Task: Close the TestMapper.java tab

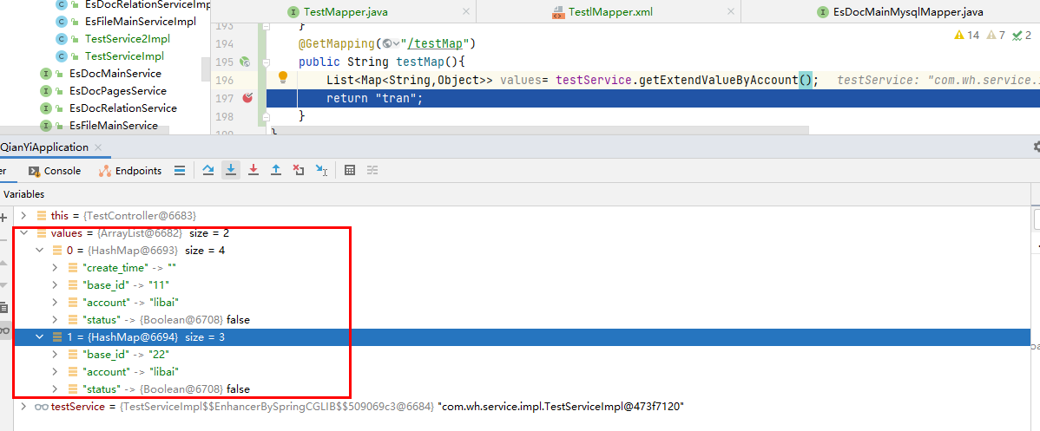Action: (465, 12)
